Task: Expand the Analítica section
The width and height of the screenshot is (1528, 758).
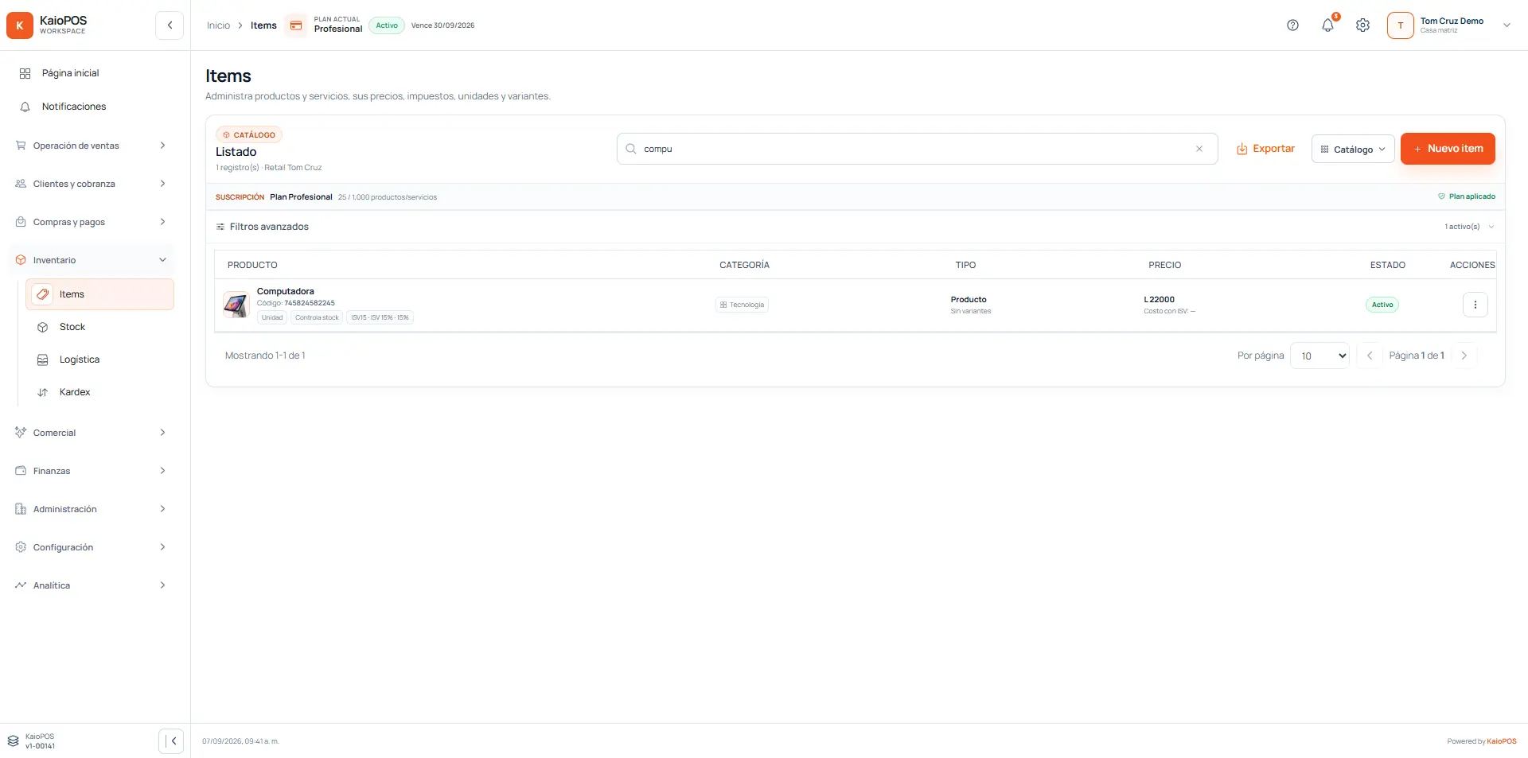Action: [92, 585]
